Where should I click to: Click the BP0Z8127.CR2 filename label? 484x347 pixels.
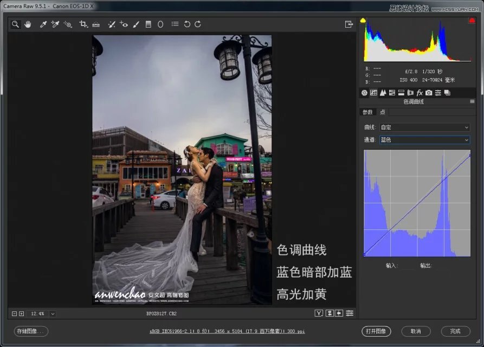tap(162, 314)
